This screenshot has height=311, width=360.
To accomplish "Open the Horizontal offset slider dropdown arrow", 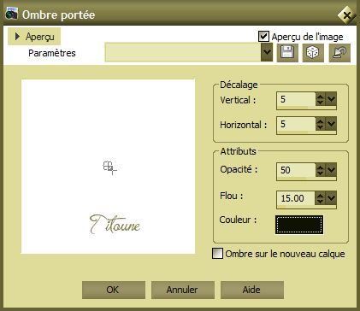I will pyautogui.click(x=331, y=124).
